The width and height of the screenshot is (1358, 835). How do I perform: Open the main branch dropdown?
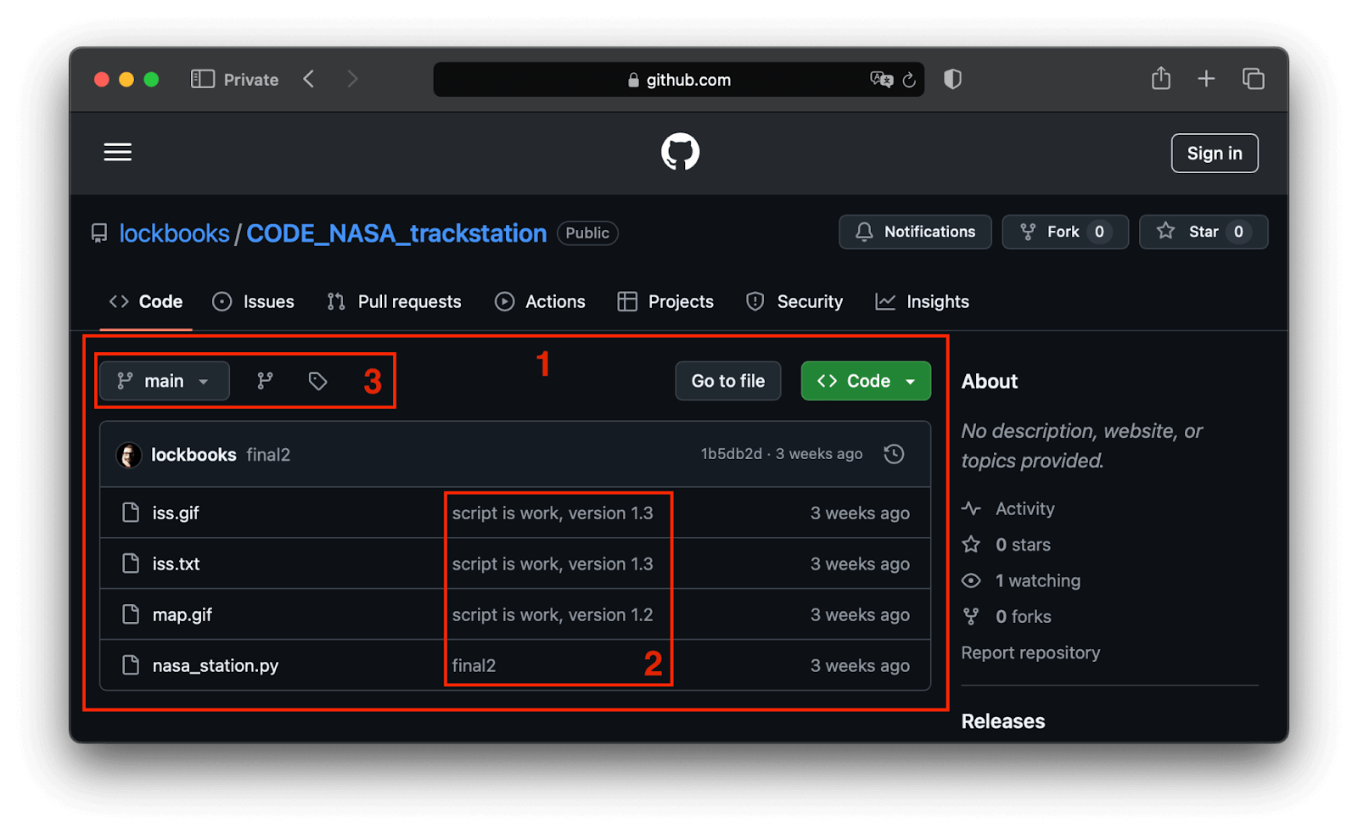tap(163, 381)
